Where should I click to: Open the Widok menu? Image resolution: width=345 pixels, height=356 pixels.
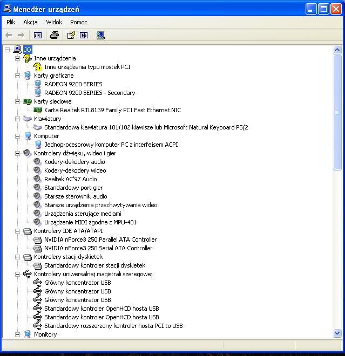[x=54, y=22]
